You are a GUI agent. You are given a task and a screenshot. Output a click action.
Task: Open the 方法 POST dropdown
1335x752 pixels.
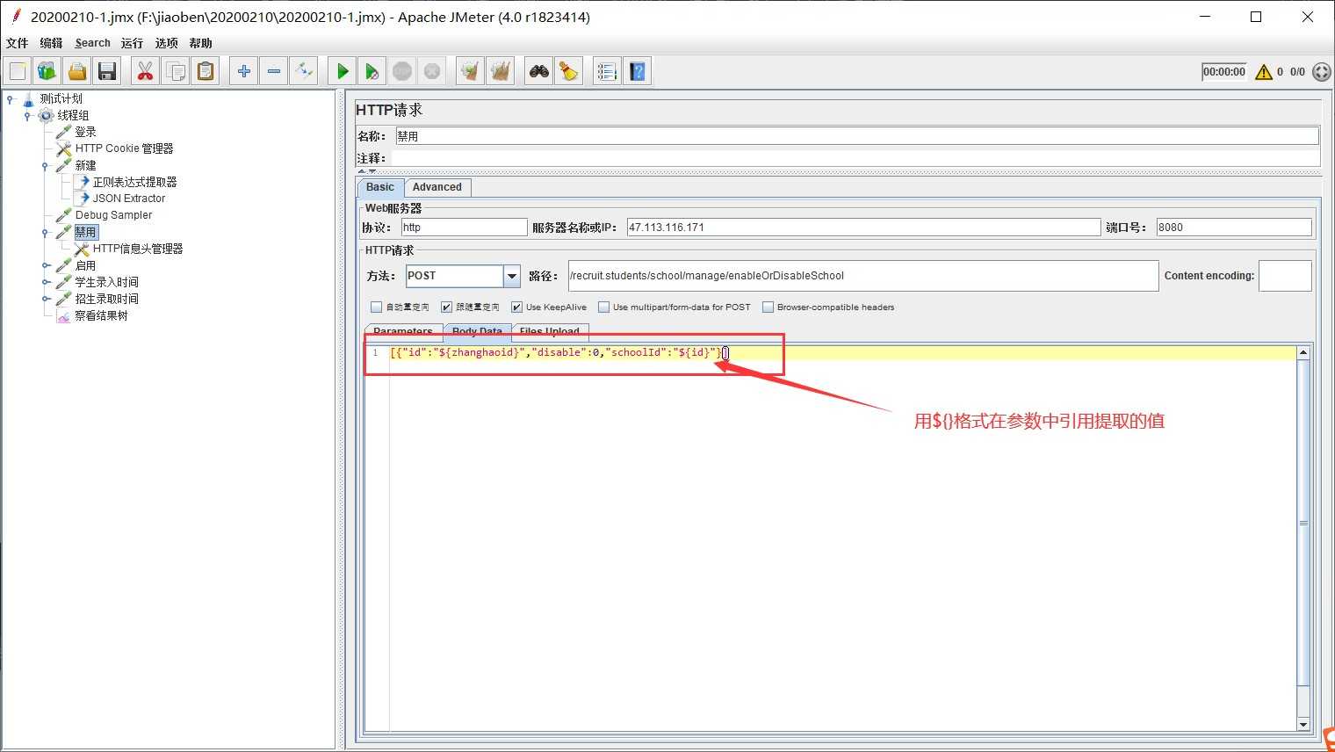click(x=511, y=276)
